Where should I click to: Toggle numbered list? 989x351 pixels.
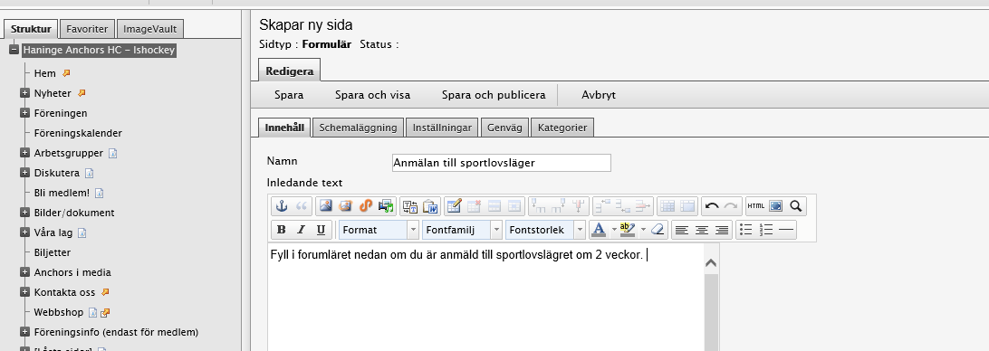tap(765, 230)
